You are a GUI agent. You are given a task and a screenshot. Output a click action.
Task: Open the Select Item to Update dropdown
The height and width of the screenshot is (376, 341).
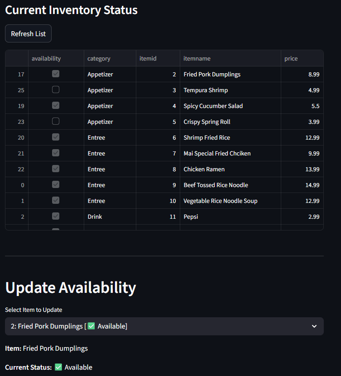[164, 326]
